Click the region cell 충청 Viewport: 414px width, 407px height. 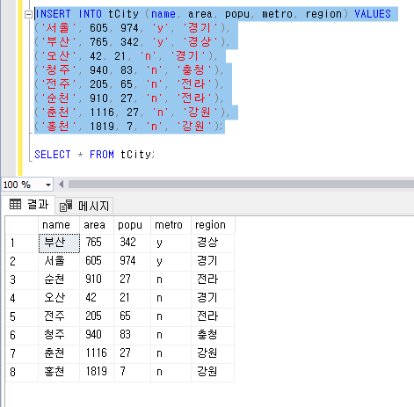pos(213,336)
